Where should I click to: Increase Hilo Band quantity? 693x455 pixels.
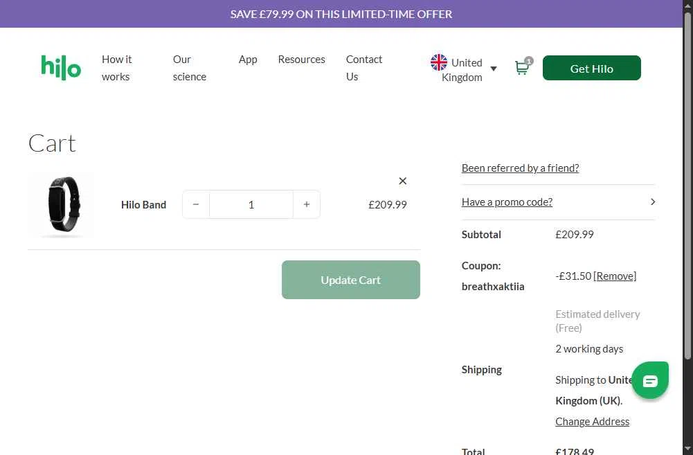(307, 204)
